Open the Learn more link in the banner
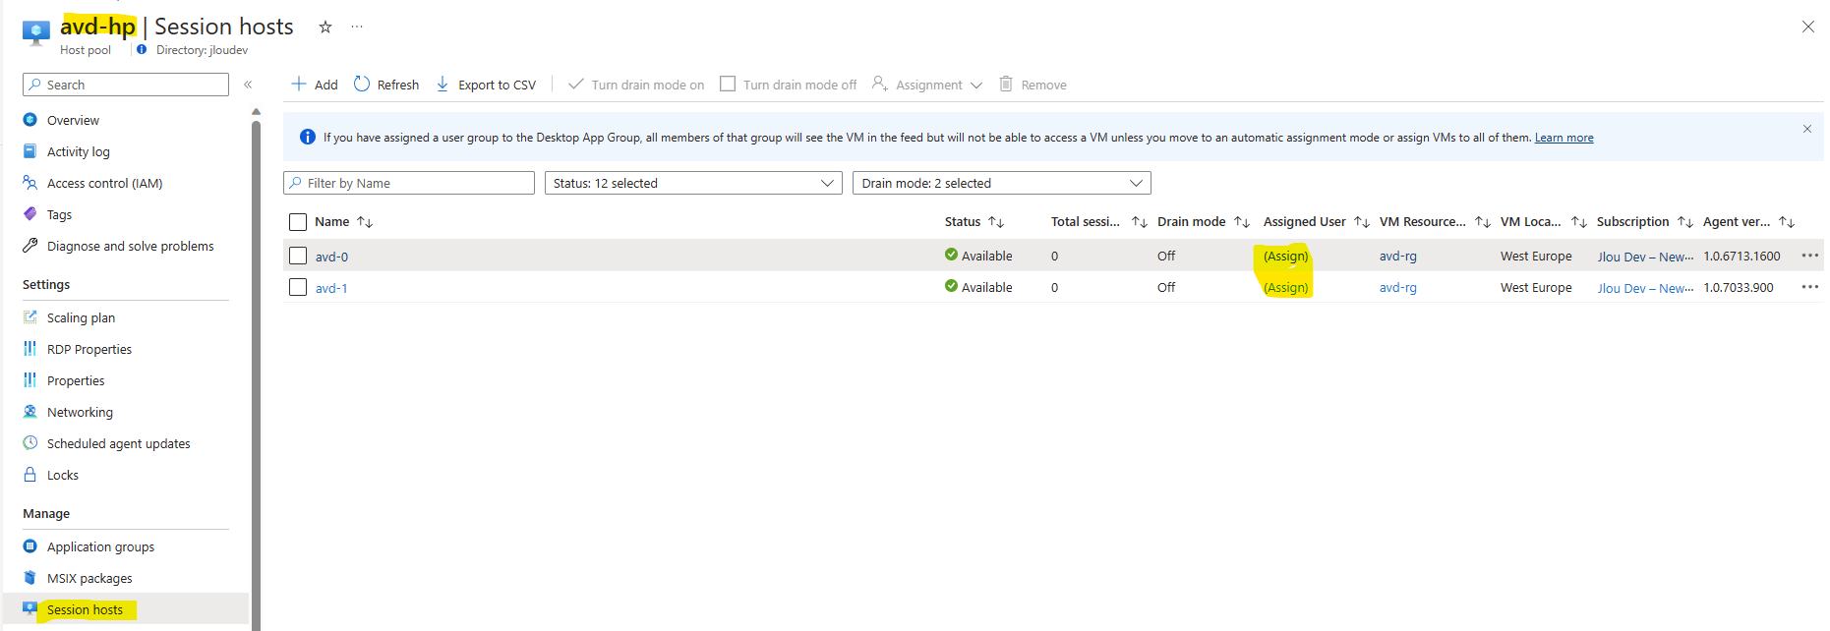The width and height of the screenshot is (1830, 631). [1564, 138]
